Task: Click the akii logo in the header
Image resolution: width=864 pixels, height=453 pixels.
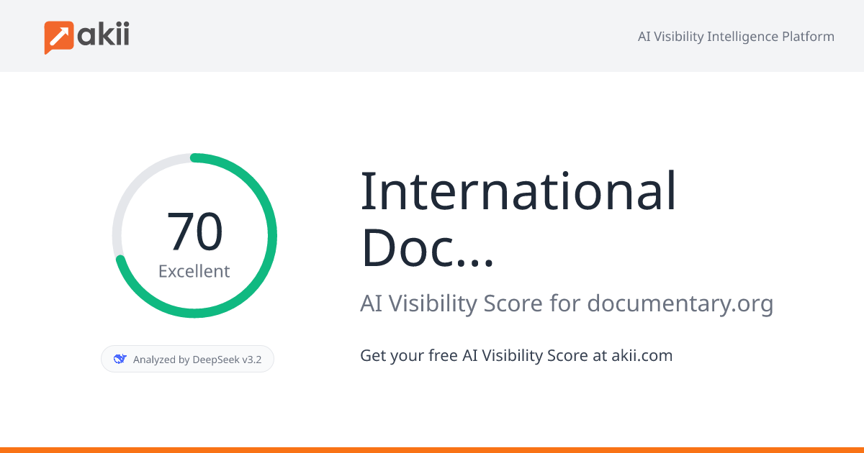Action: (86, 35)
